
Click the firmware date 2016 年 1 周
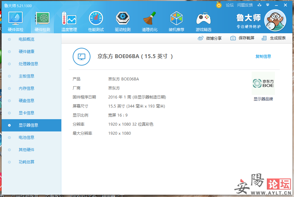pyautogui.click(x=120, y=97)
